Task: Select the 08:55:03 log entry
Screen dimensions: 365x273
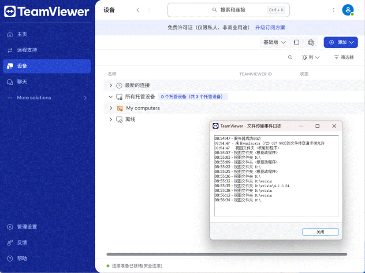Action: (x=238, y=157)
